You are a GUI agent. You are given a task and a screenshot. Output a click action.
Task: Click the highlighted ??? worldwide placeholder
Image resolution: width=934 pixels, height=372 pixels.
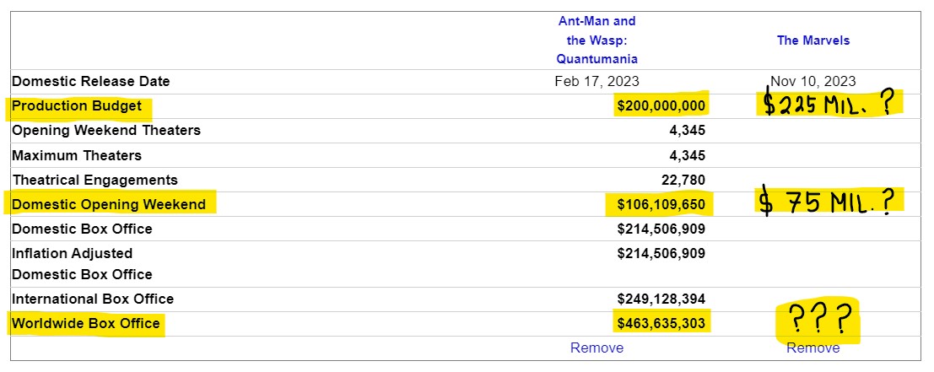[818, 320]
